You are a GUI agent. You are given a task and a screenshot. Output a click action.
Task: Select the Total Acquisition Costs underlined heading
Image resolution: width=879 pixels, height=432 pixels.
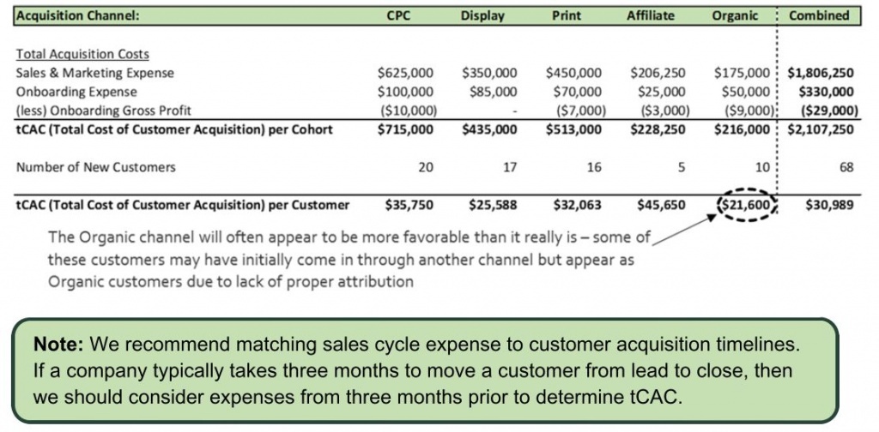point(82,54)
